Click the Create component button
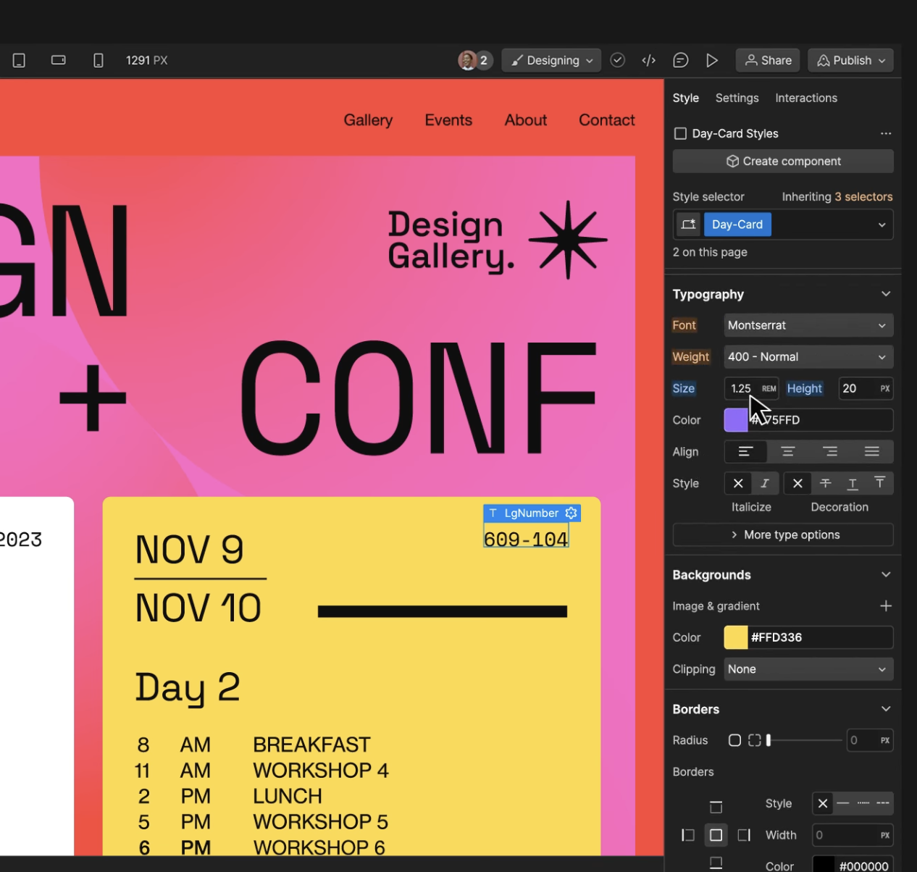 pos(782,161)
